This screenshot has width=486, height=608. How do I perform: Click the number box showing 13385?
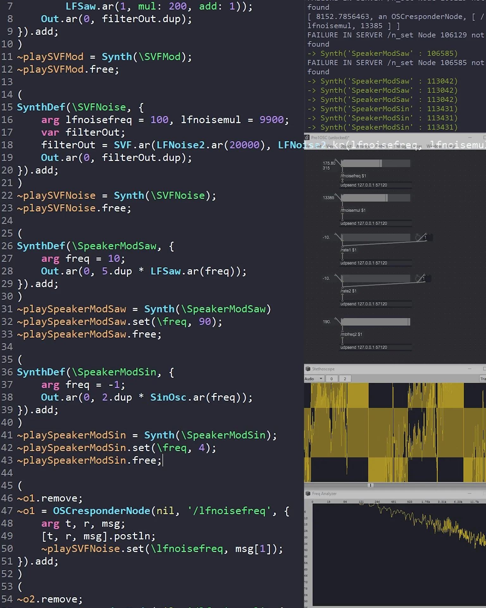point(328,198)
